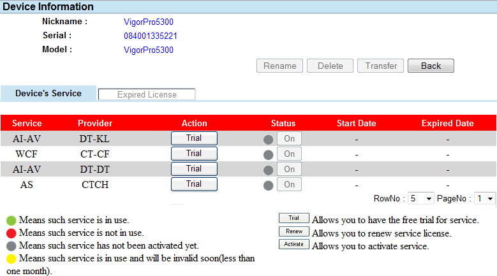Click the grey status dot for AI-AV DT-DT
The image size is (497, 276).
point(268,170)
